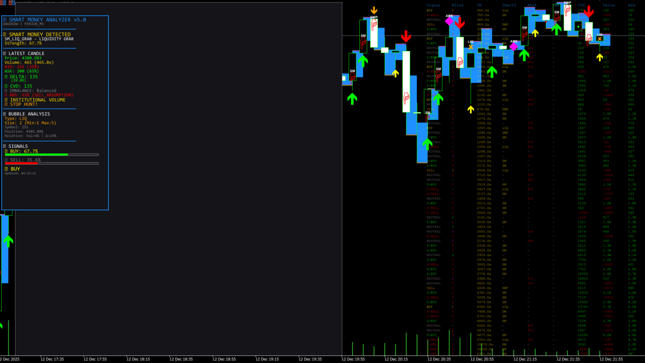645x363 pixels.
Task: Click the Smart$ column header
Action: pyautogui.click(x=509, y=5)
